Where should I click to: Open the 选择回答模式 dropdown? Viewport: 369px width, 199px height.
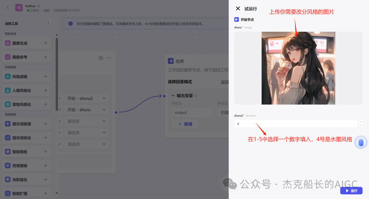[x=223, y=82]
